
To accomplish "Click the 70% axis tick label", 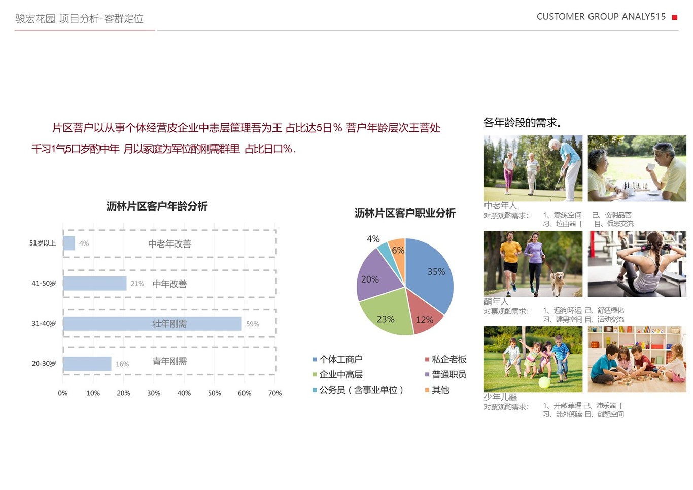I will 275,393.
